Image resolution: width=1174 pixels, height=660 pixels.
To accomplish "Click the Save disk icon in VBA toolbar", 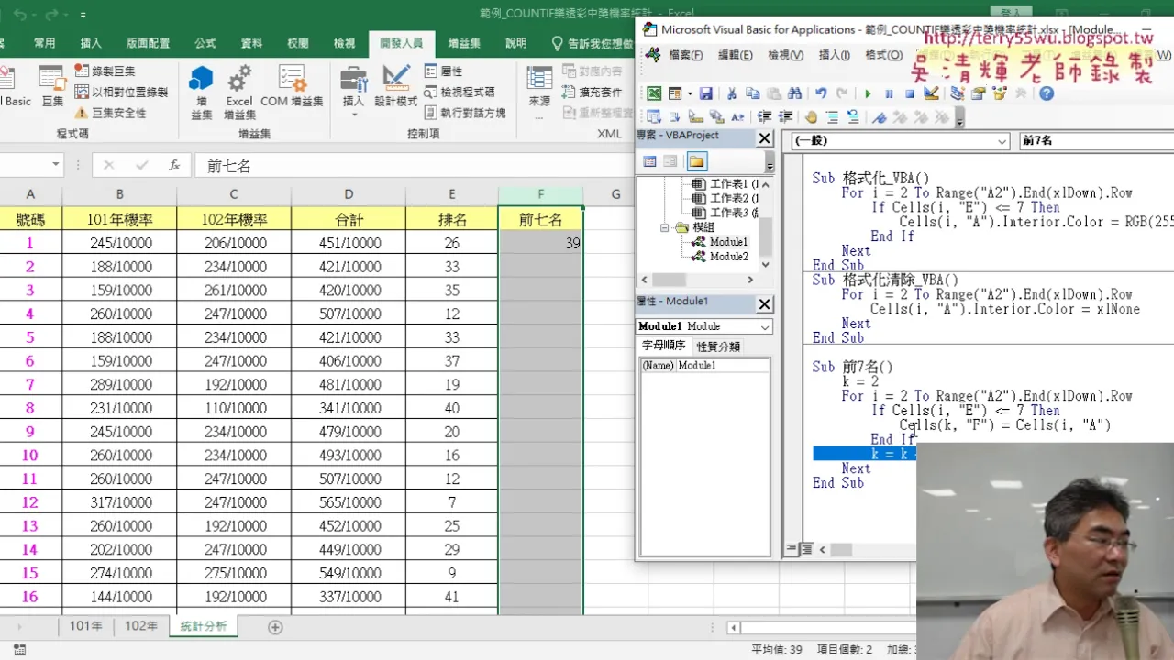I will (x=706, y=93).
